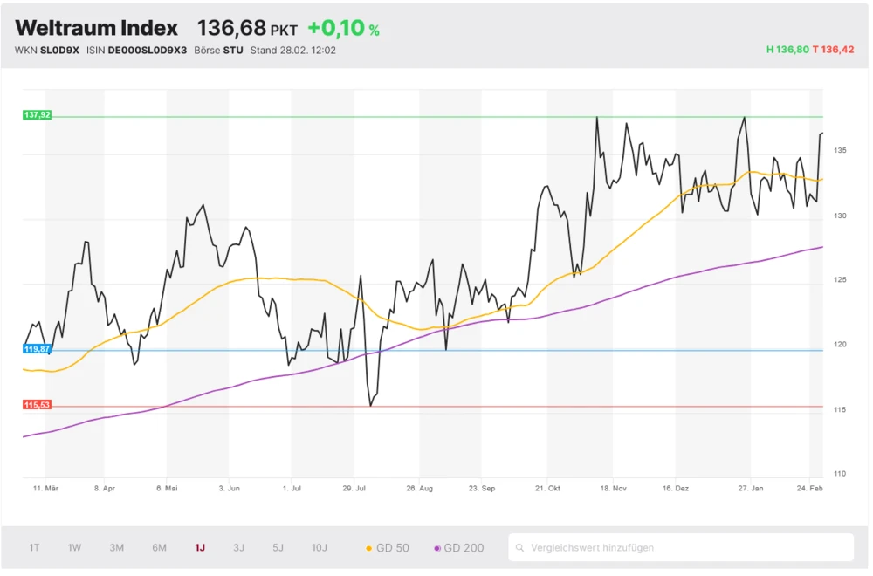This screenshot has width=873, height=576.
Task: Select the 6M period
Action: pos(159,547)
